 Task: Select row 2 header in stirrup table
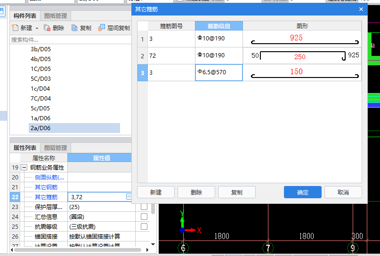click(143, 56)
